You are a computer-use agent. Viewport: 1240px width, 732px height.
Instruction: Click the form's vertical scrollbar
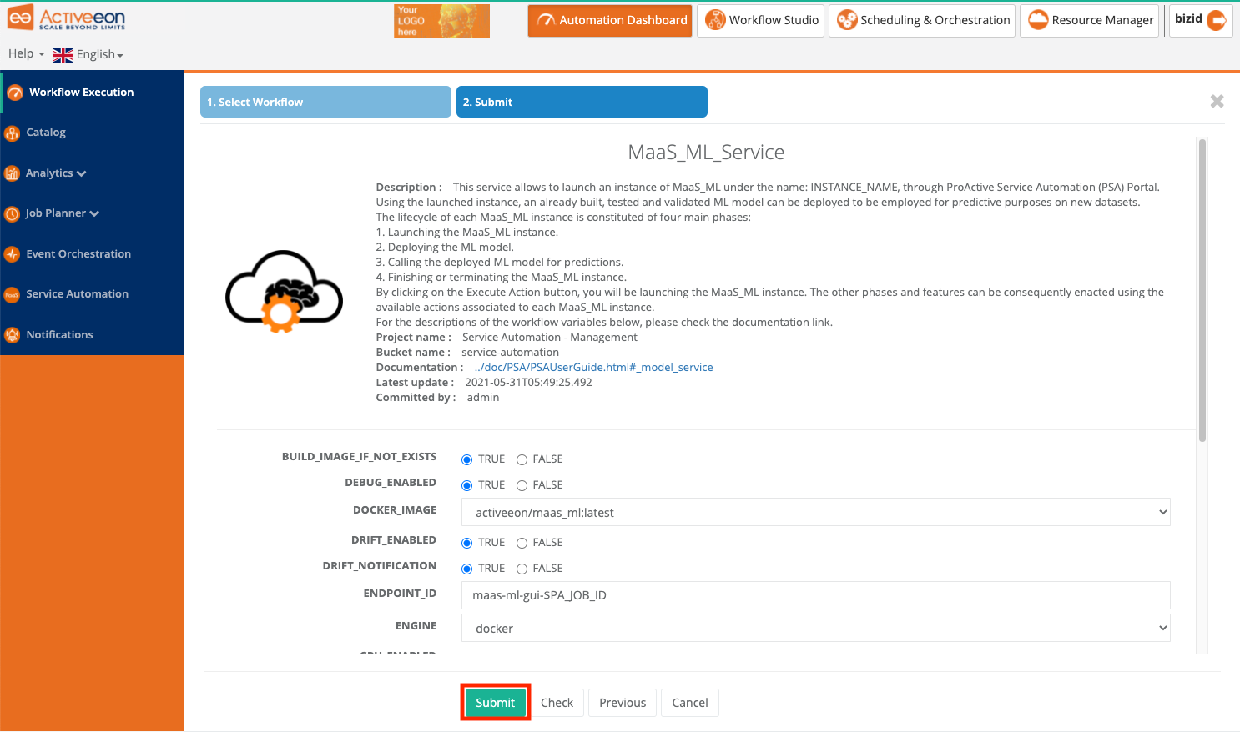pos(1202,290)
